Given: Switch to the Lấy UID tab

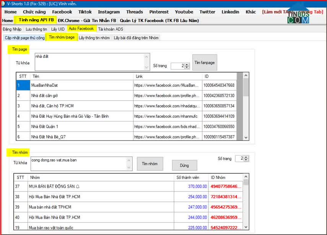Looking at the screenshot, I should click(x=58, y=29).
